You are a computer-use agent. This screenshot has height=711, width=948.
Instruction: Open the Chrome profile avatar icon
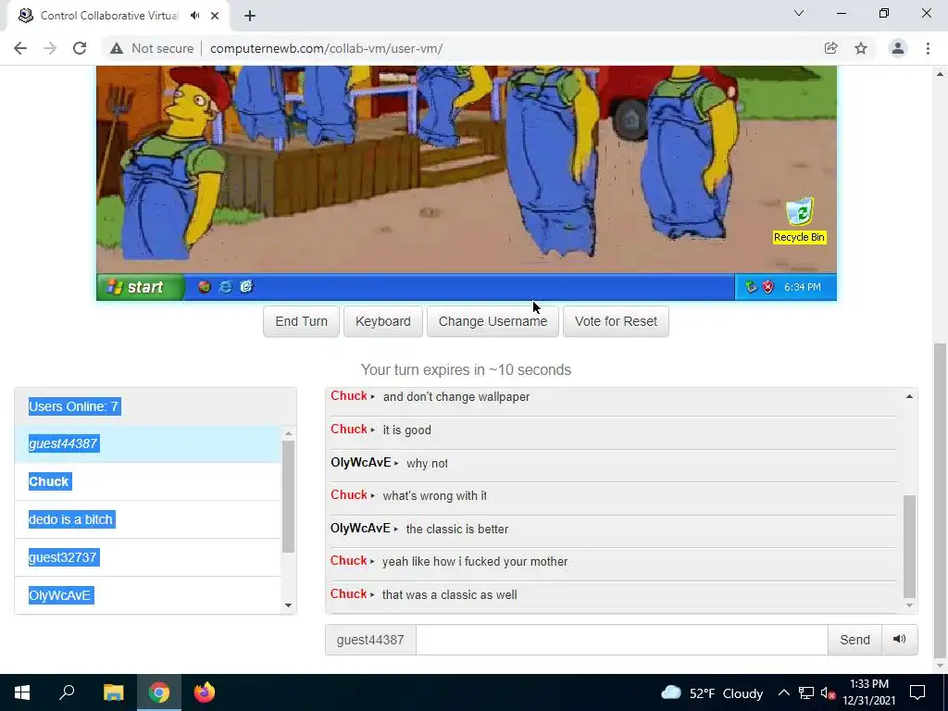pos(898,48)
